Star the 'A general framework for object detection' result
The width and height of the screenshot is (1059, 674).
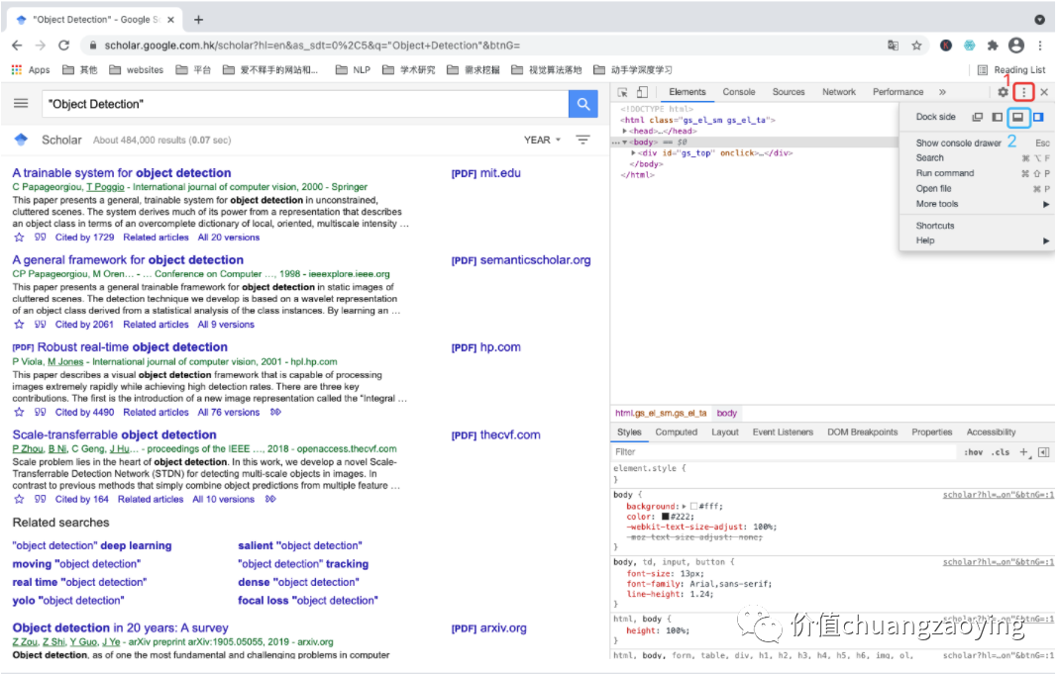[19, 325]
